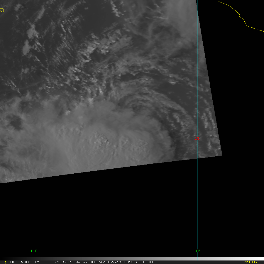264x264 pixels.
Task: Click the yellow coastline in upper right
Action: click(x=241, y=16)
